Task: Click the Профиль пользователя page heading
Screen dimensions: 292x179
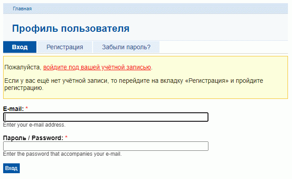Action: click(71, 29)
